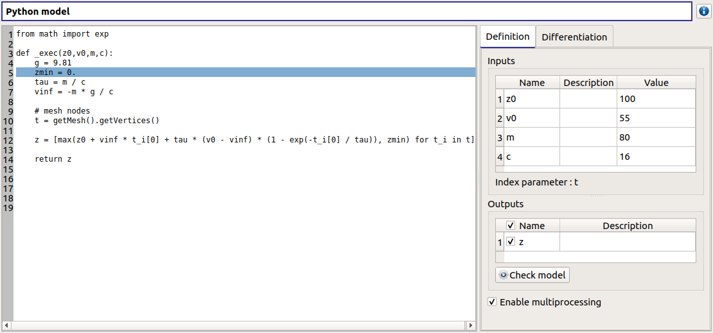Click the Description cell for output z
Viewport: 713px width, 333px height.
click(627, 242)
